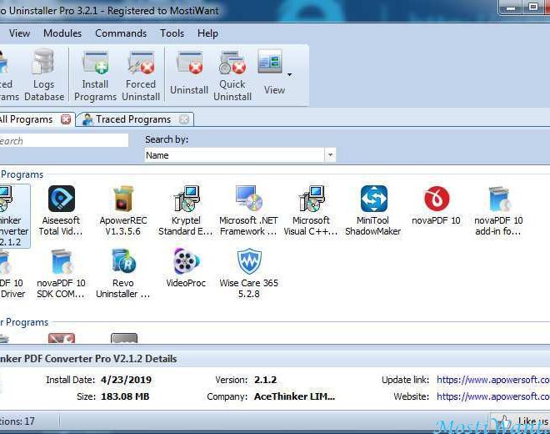
Task: Click into the Search input field
Action: tap(63, 140)
